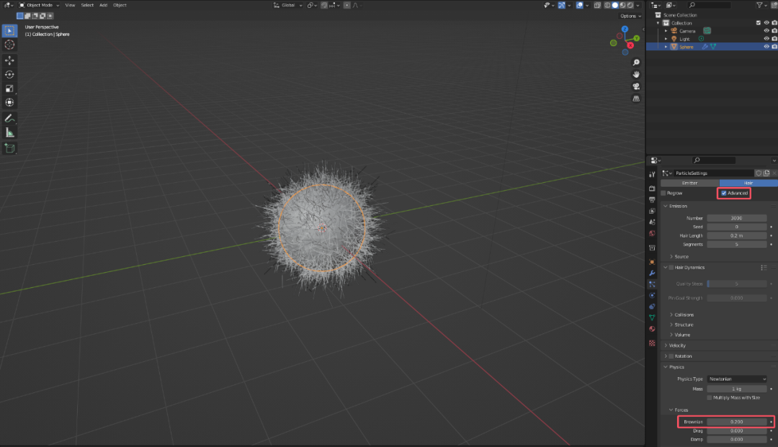Enable the Regrow checkbox
Image resolution: width=778 pixels, height=447 pixels.
[x=663, y=194]
